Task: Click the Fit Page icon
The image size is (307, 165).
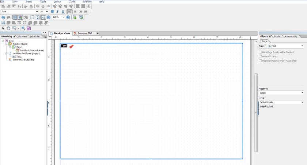Action: click(38, 17)
